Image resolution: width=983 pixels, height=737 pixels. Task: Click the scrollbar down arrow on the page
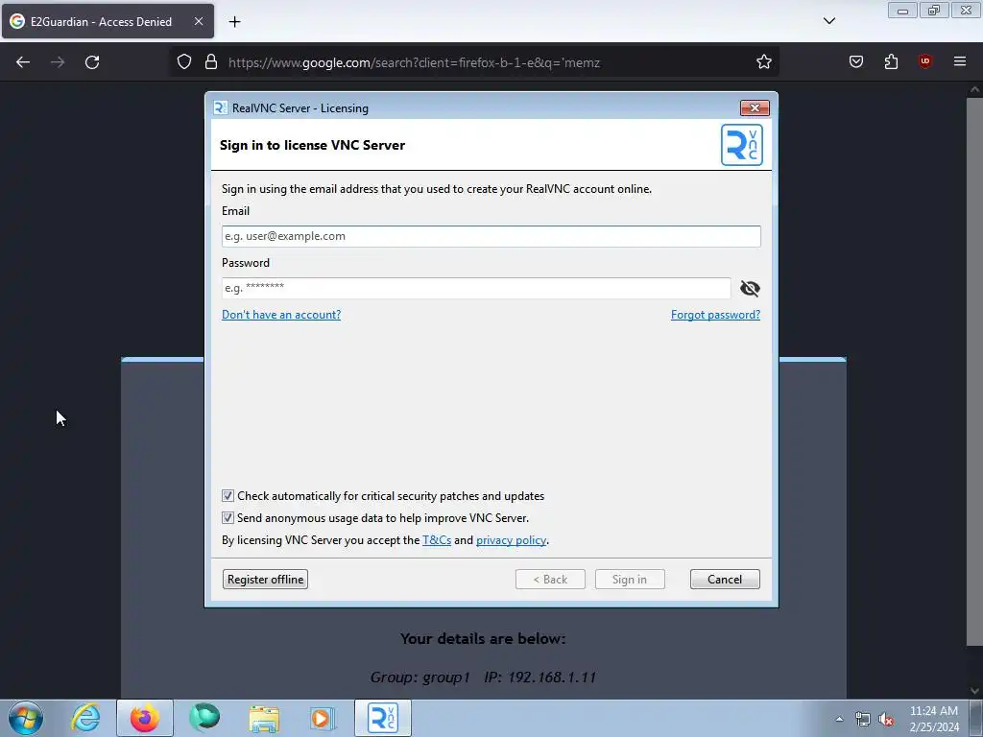975,691
